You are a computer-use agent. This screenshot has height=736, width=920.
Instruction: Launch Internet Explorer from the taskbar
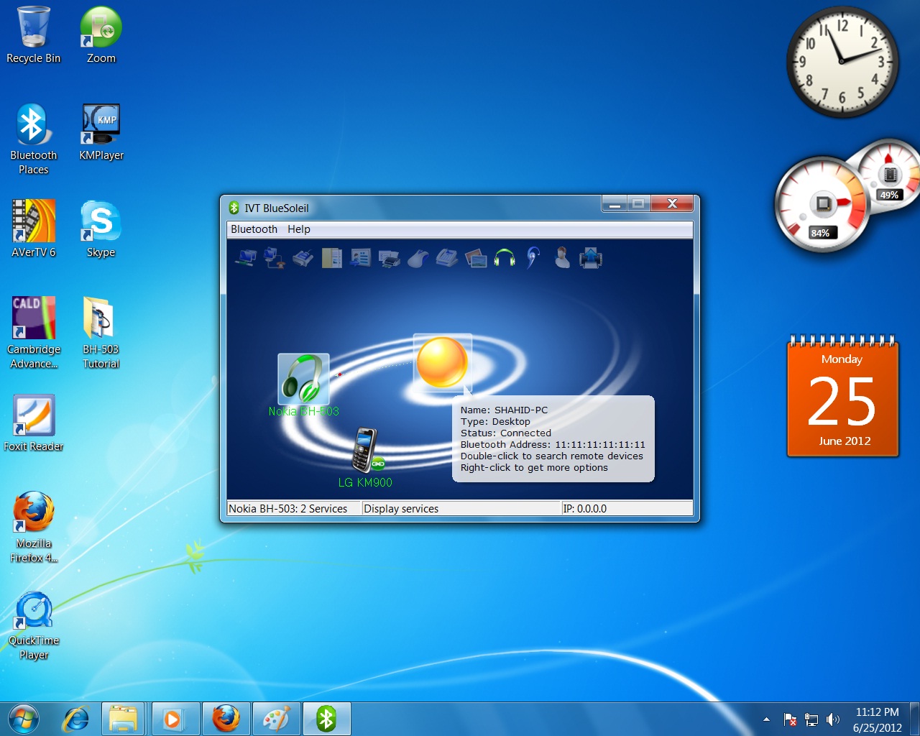[x=75, y=719]
